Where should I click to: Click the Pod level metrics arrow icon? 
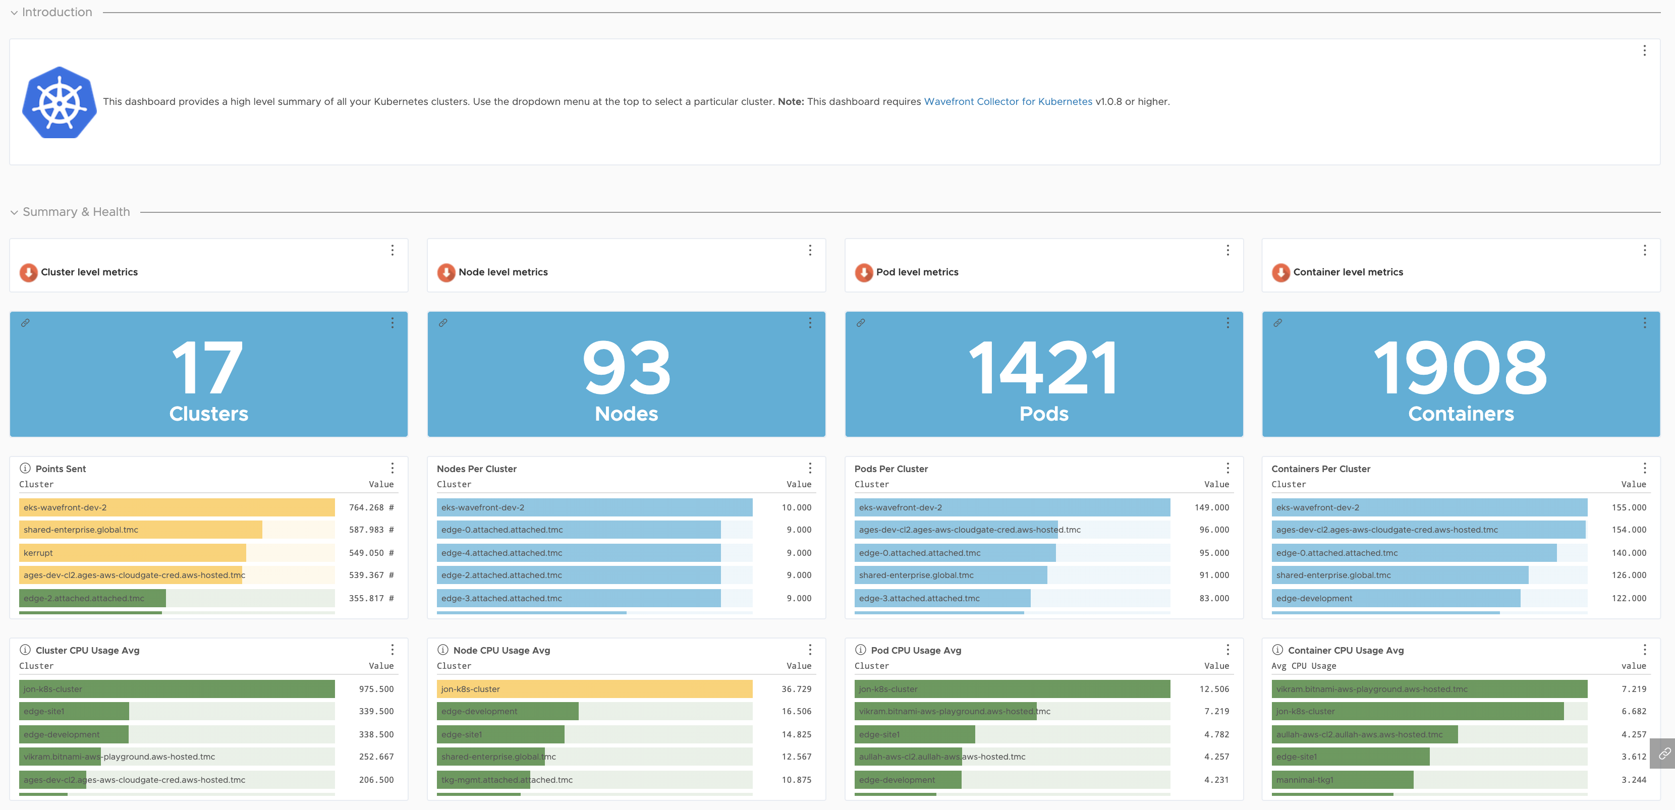pos(864,272)
